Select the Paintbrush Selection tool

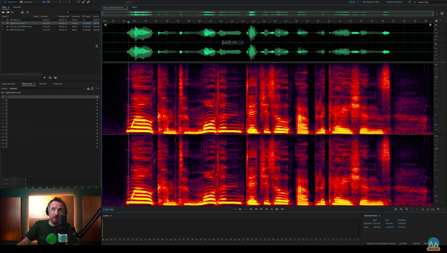click(83, 2)
